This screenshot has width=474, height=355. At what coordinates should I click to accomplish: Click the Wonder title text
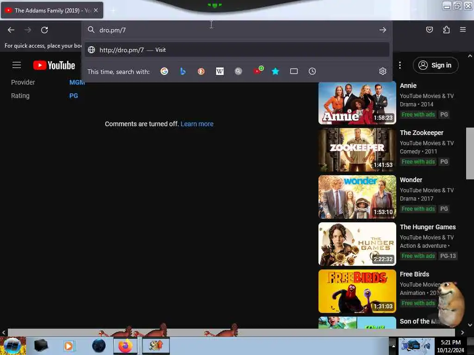point(411,180)
